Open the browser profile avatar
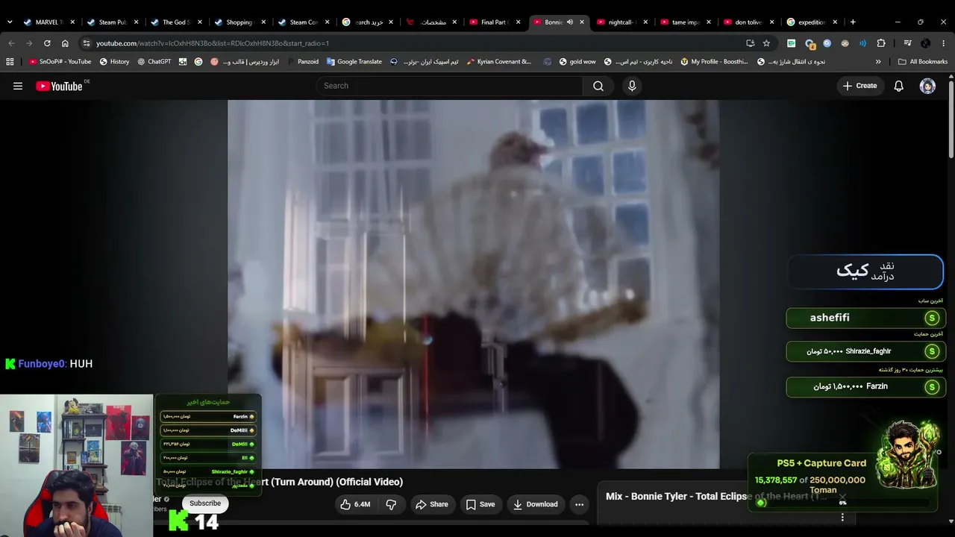The image size is (955, 537). pyautogui.click(x=926, y=43)
